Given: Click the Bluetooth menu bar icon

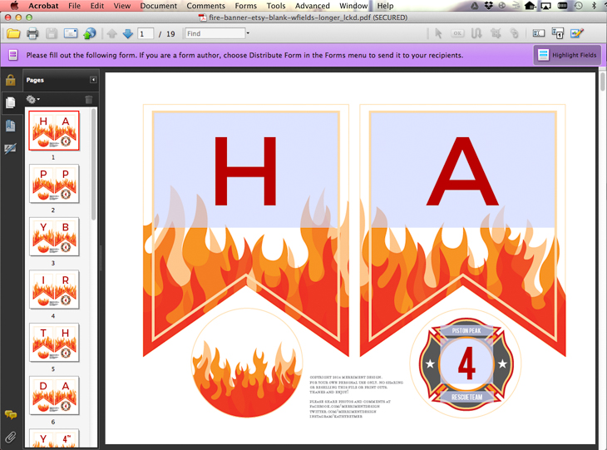Looking at the screenshot, I should click(x=595, y=6).
